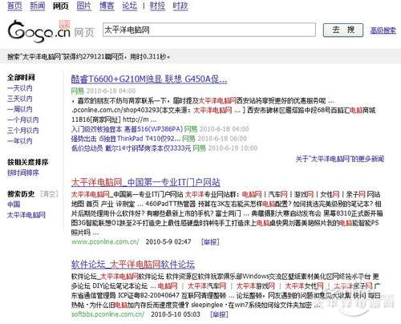Click the Goso.cn logo
This screenshot has width=401, height=324.
[39, 31]
